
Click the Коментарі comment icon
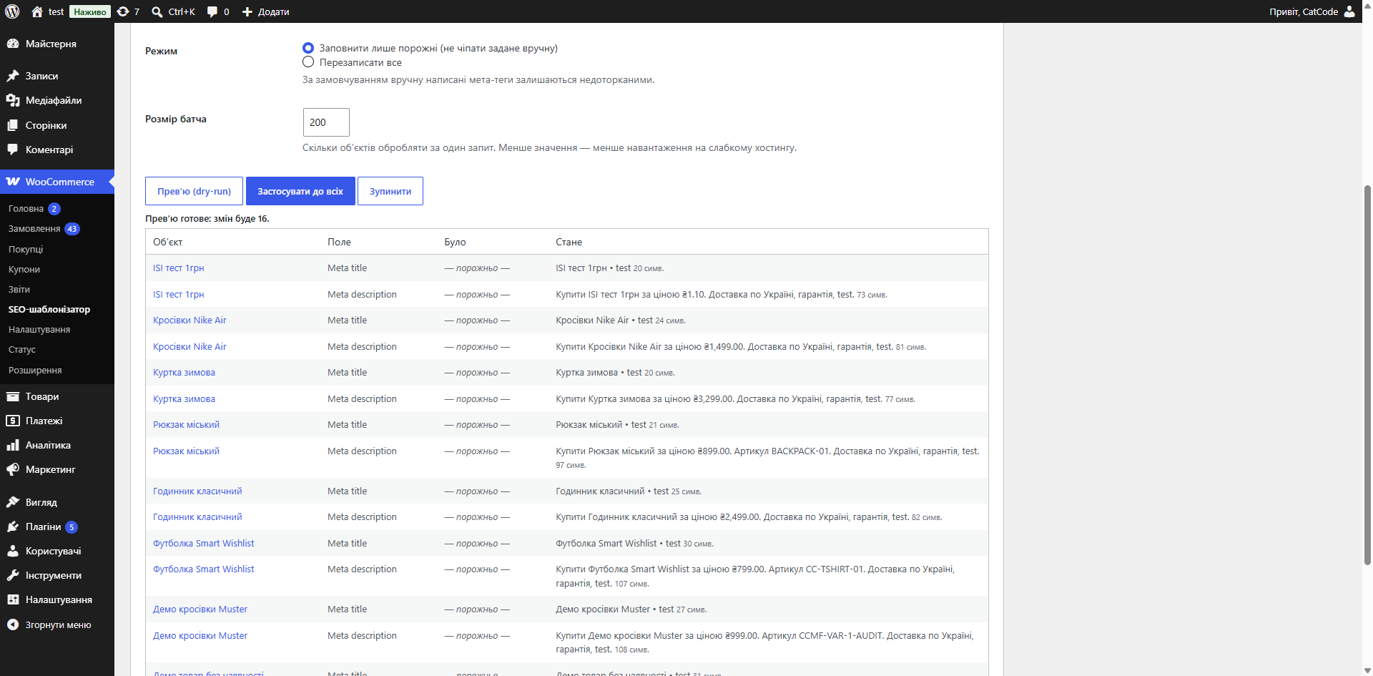click(x=13, y=150)
